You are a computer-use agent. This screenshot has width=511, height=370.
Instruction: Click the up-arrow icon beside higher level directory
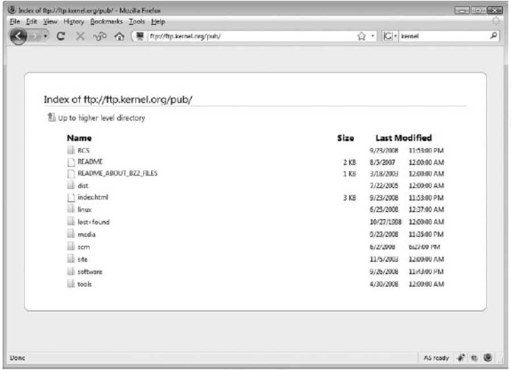(51, 117)
